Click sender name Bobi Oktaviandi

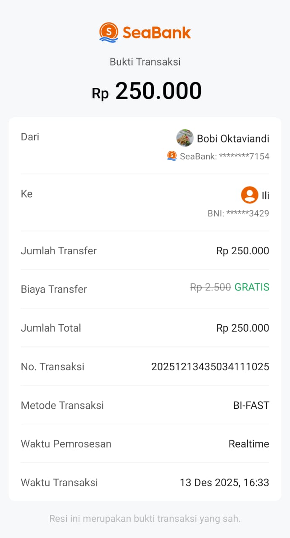click(x=233, y=139)
